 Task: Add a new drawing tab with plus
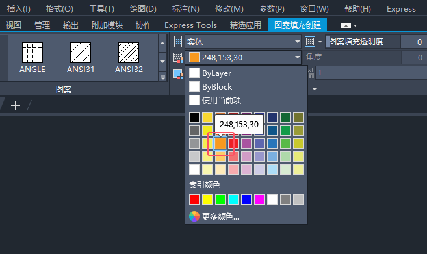[16, 105]
